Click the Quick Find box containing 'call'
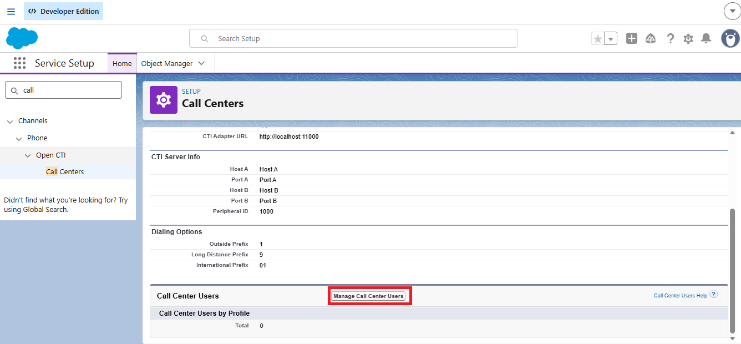Image resolution: width=741 pixels, height=344 pixels. pos(63,90)
